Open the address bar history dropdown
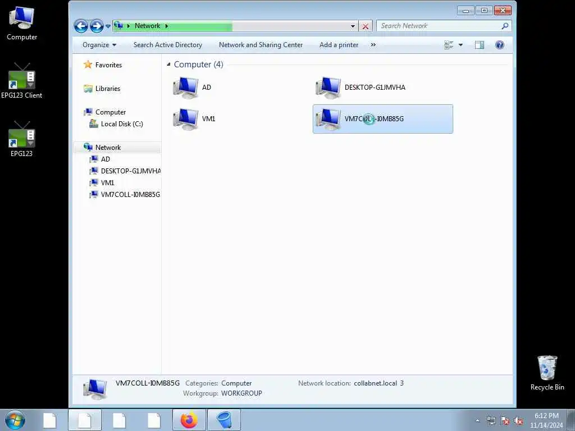This screenshot has height=431, width=575. [x=353, y=26]
